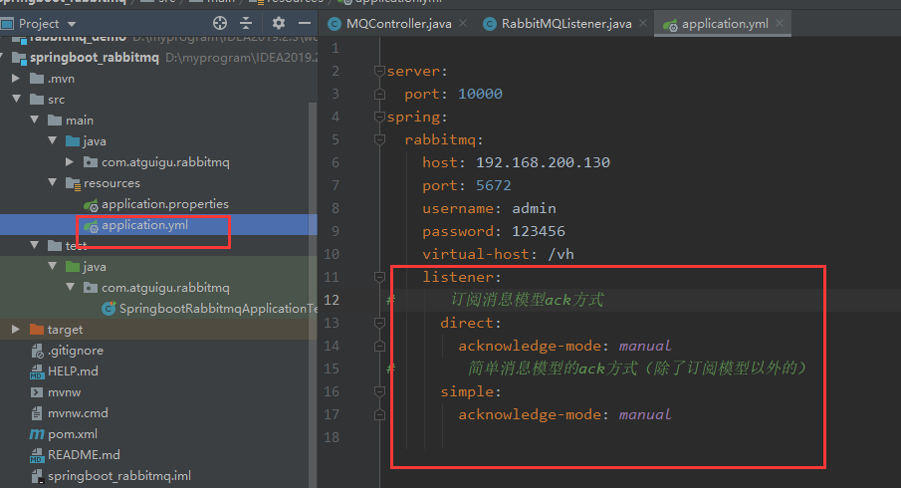The width and height of the screenshot is (901, 488).
Task: Open Project panel settings gear
Action: [279, 23]
